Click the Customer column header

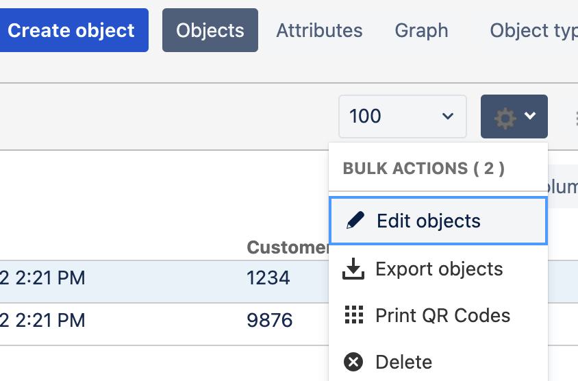288,247
